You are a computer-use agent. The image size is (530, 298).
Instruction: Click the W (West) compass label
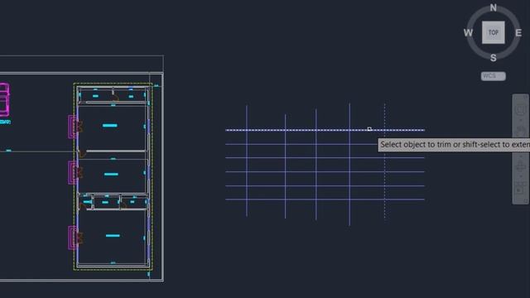pos(468,33)
